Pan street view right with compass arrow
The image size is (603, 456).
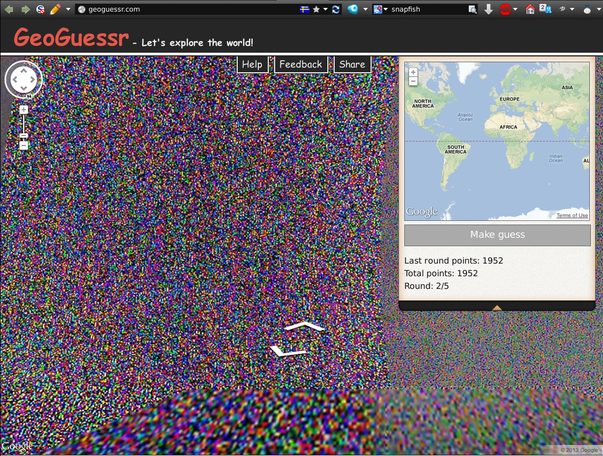tap(32, 80)
